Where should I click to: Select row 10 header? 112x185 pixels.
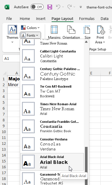3,132
